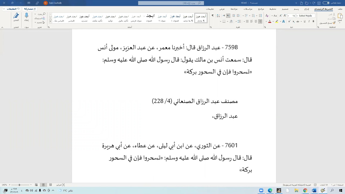
Task: Apply paragraph shading with paint bucket
Action: coord(231,21)
